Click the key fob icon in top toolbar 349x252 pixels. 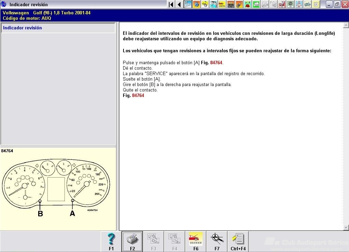click(x=239, y=4)
